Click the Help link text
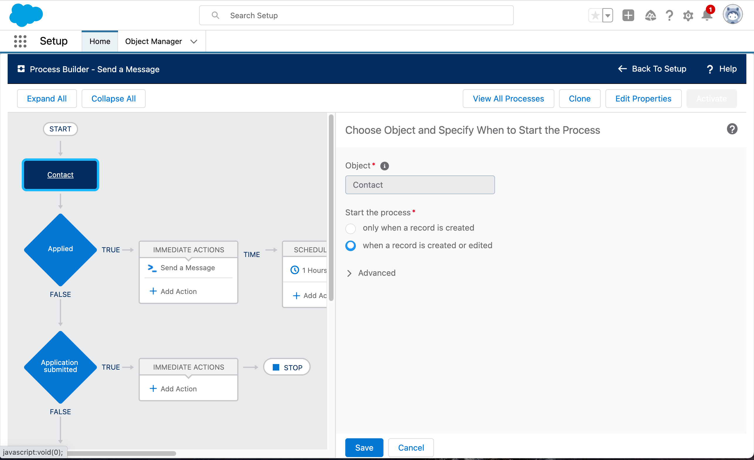The height and width of the screenshot is (460, 754). (728, 69)
